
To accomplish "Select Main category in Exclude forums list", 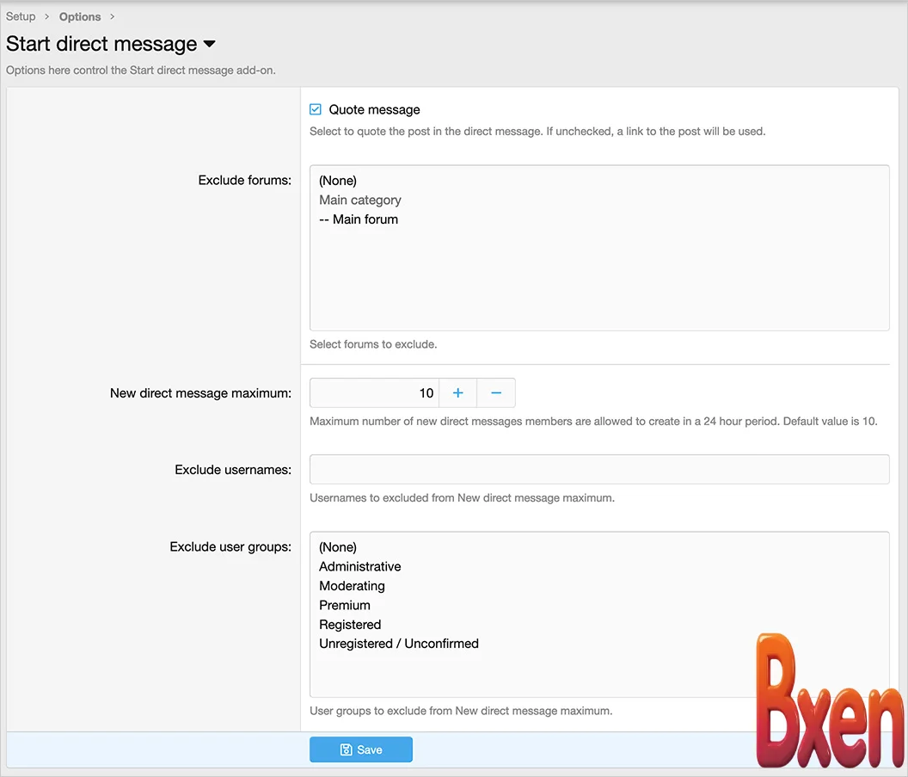I will tap(360, 200).
